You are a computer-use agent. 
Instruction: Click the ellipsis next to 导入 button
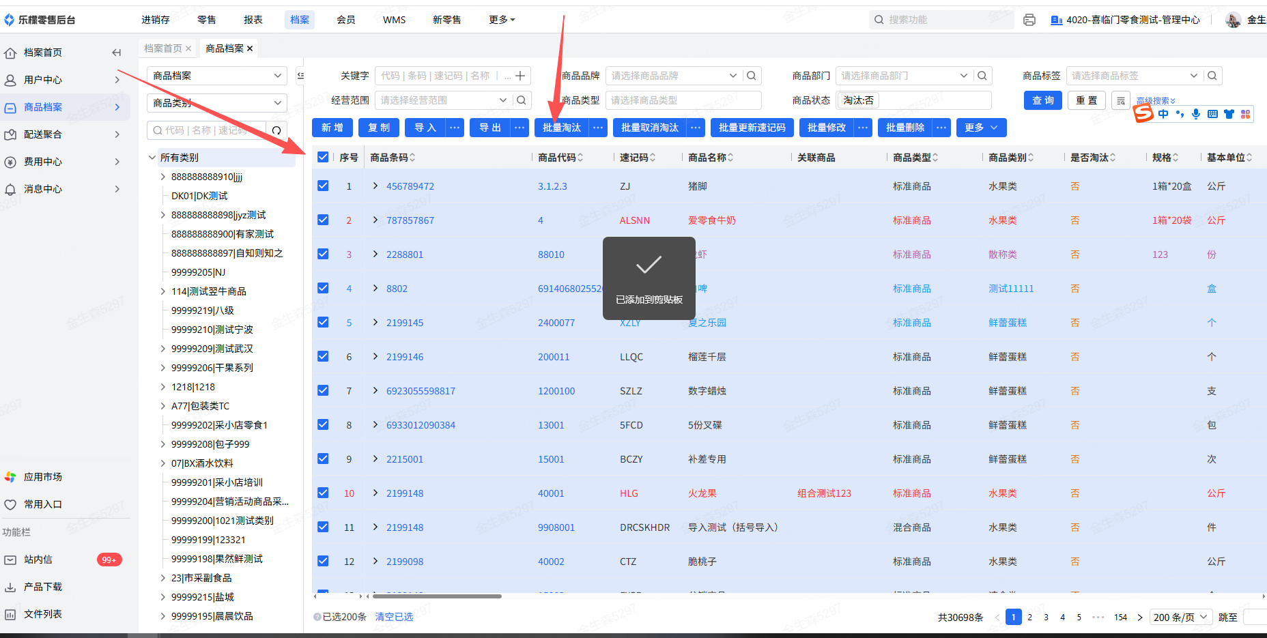point(455,128)
